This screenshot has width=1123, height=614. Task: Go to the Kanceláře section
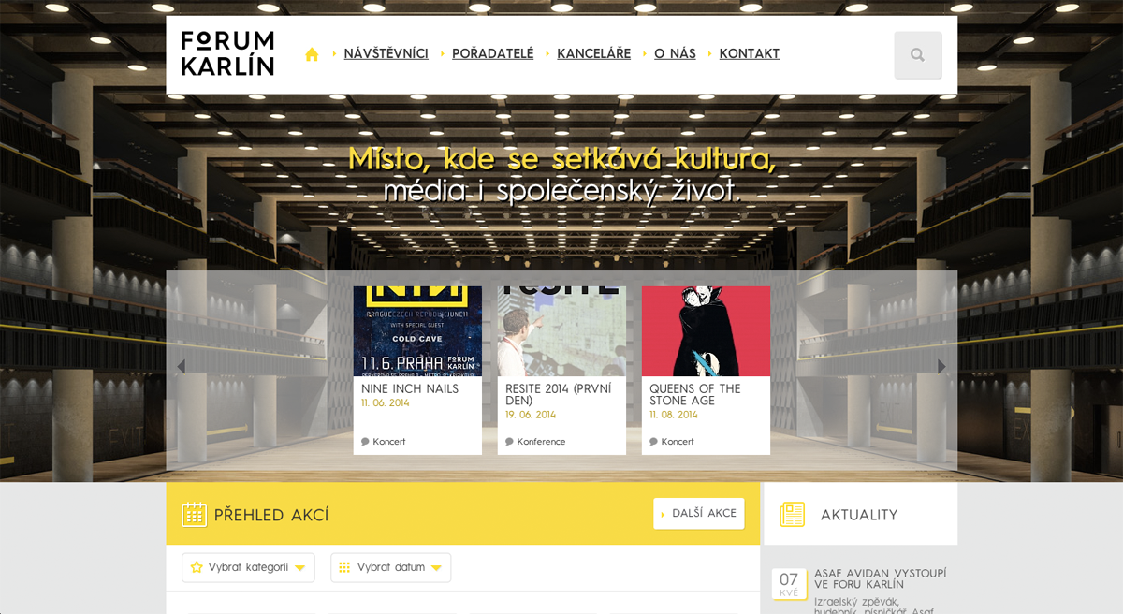point(594,54)
